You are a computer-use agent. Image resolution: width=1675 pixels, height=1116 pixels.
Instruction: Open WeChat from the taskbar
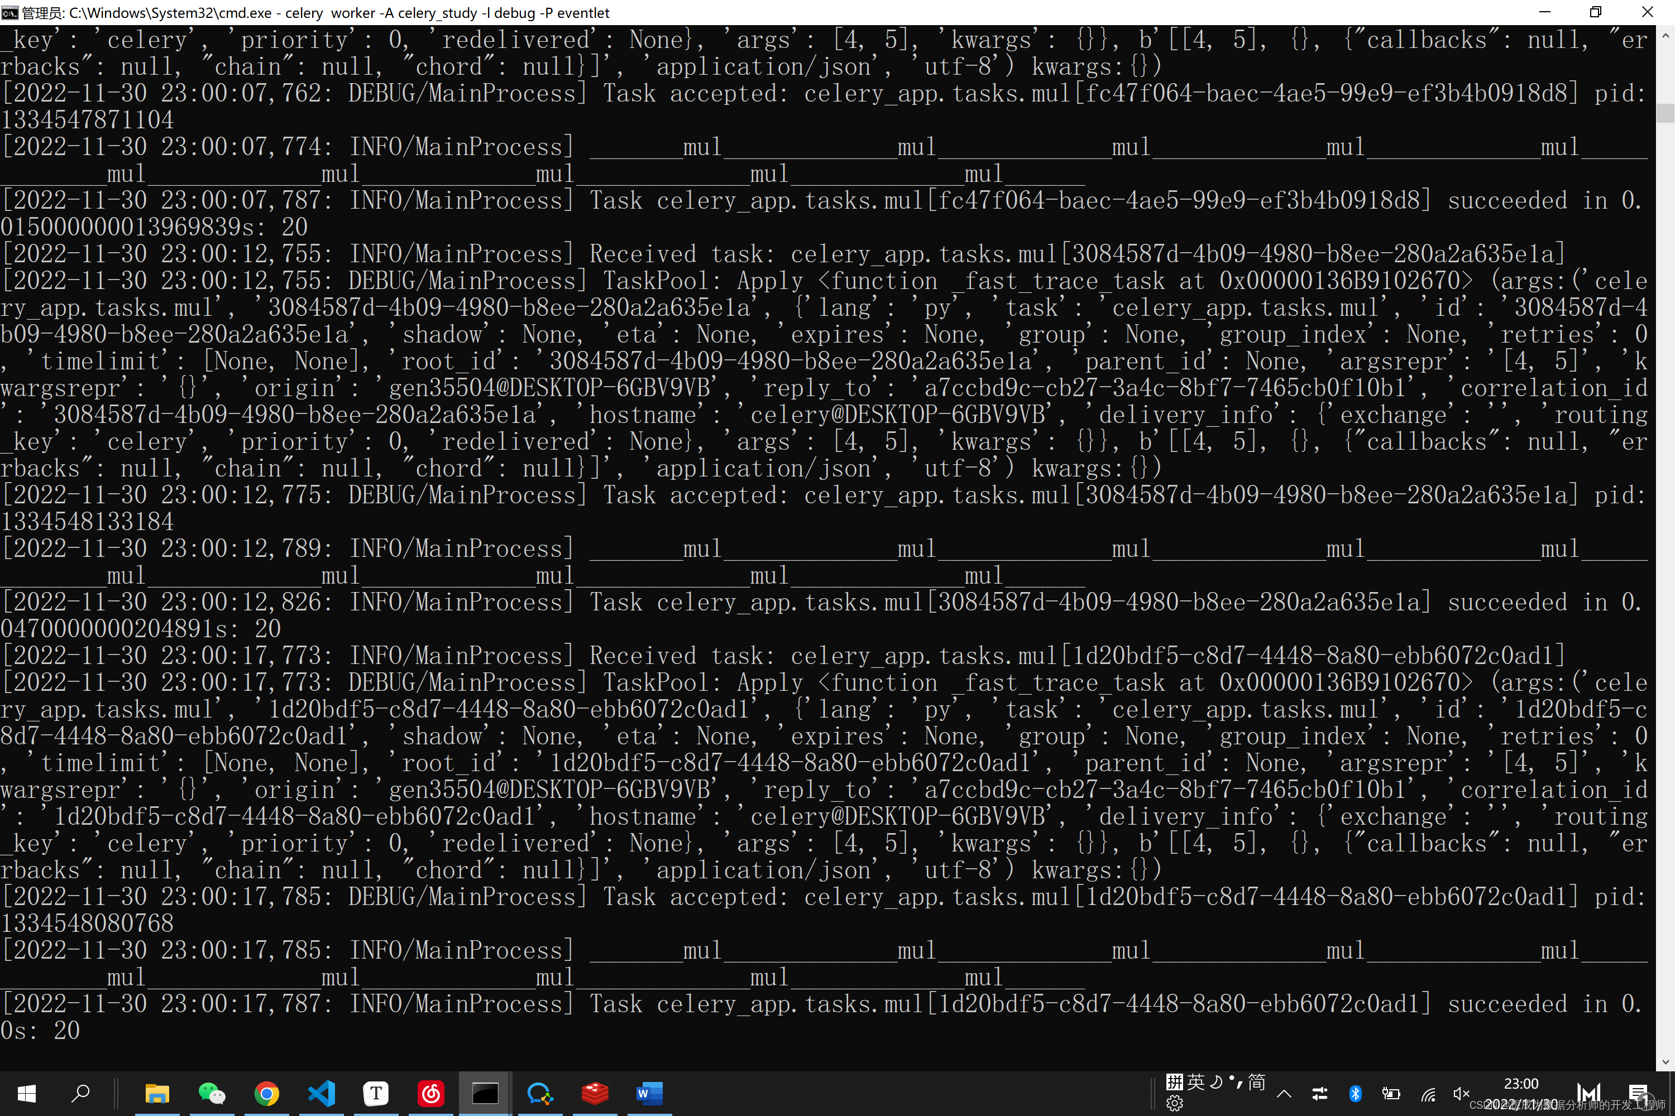pos(212,1093)
